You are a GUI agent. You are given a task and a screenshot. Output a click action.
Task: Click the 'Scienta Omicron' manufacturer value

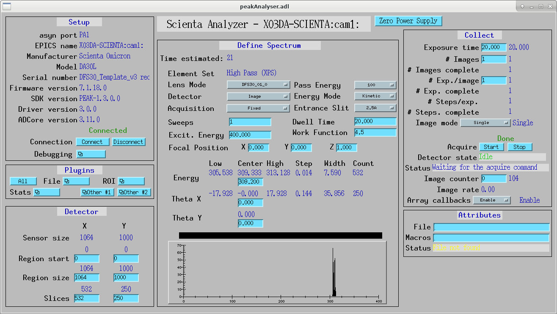[105, 56]
